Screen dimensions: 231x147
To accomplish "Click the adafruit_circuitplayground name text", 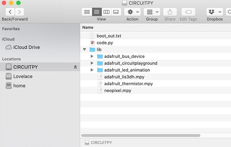I will point(131,63).
